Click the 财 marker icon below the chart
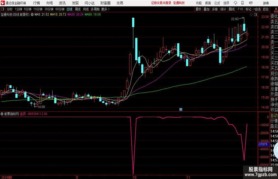 (181, 110)
